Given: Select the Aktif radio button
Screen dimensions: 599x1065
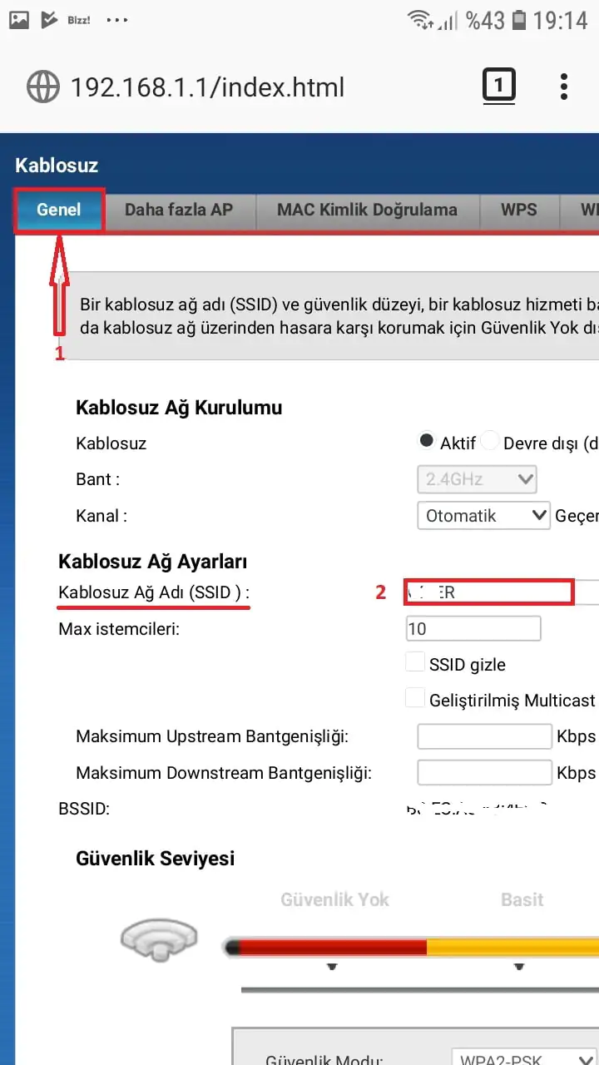Looking at the screenshot, I should pos(427,441).
